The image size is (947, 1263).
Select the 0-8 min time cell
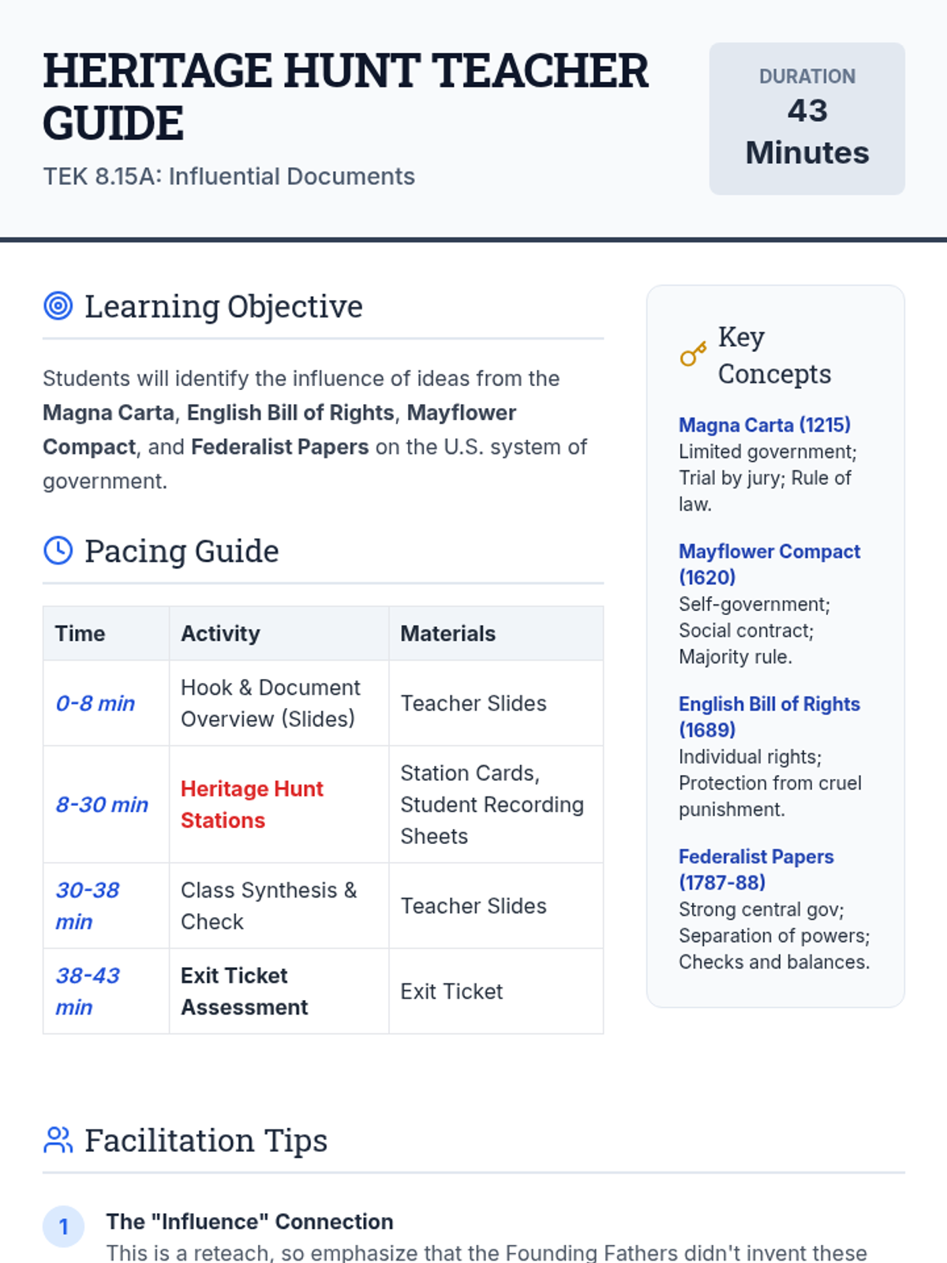point(95,703)
